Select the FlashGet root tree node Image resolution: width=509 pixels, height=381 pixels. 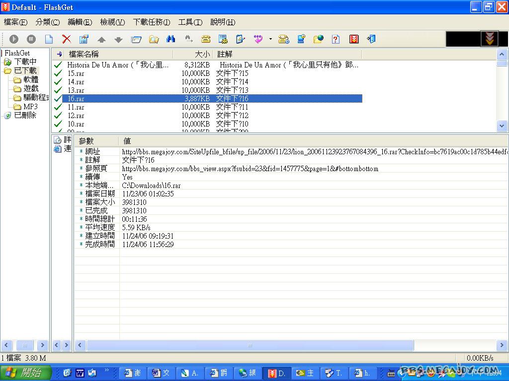tap(17, 53)
